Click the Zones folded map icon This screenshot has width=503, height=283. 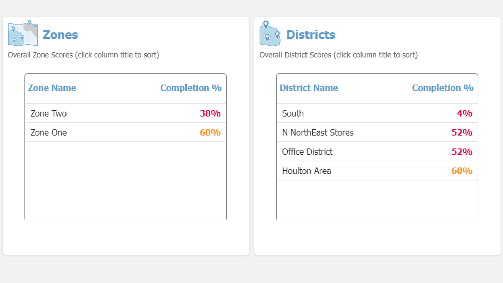(23, 33)
